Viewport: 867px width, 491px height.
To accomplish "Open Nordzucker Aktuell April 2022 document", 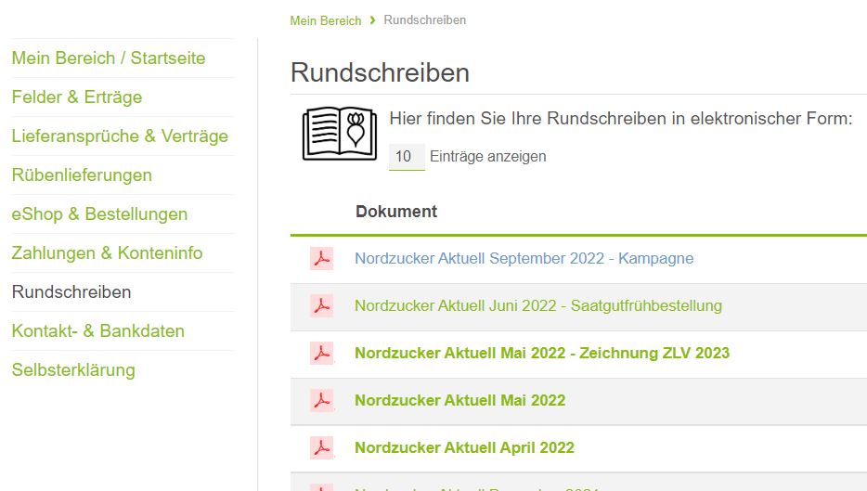I will (464, 447).
